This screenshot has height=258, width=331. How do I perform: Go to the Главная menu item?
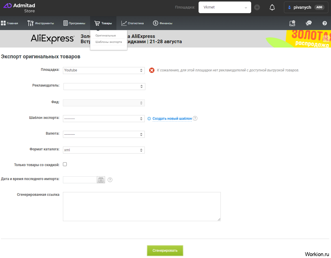pos(10,23)
